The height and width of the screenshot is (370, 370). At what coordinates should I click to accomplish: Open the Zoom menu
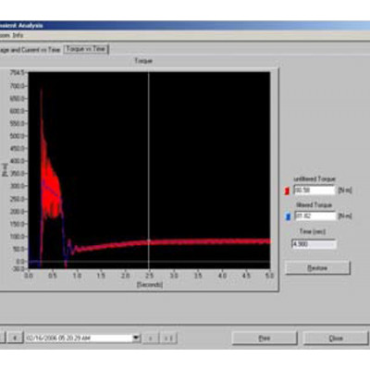(x=5, y=35)
